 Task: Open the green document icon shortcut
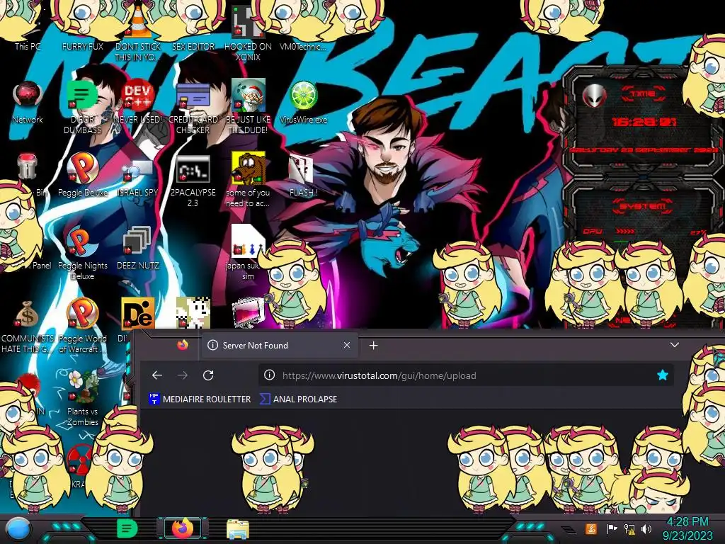tap(82, 96)
